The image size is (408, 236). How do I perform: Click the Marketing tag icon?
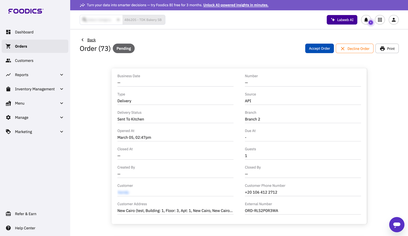(8, 132)
